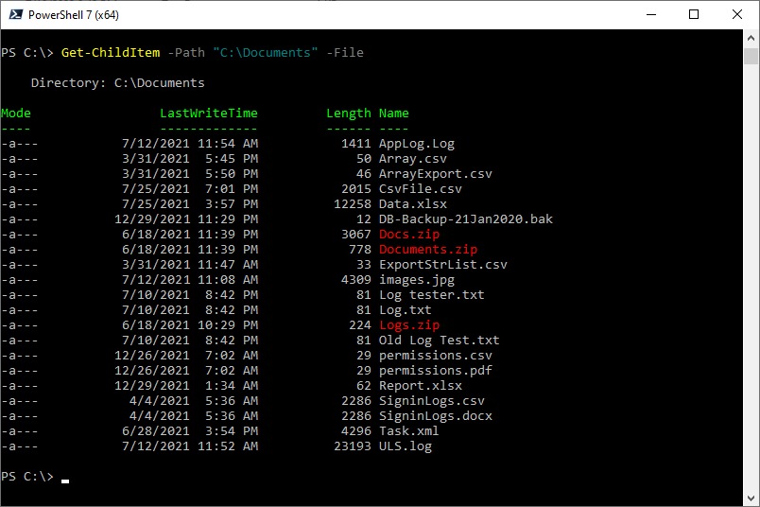Click the Log.txt file name
This screenshot has width=760, height=507.
(406, 310)
